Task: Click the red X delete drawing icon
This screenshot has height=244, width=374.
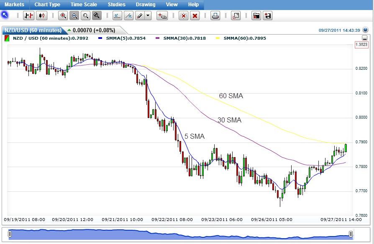Action: click(x=195, y=16)
